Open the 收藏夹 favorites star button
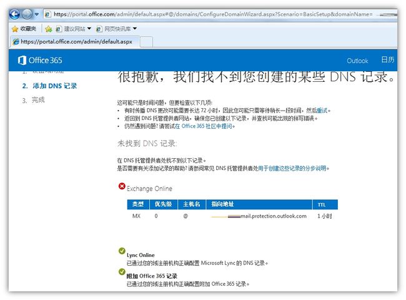 [x=24, y=29]
